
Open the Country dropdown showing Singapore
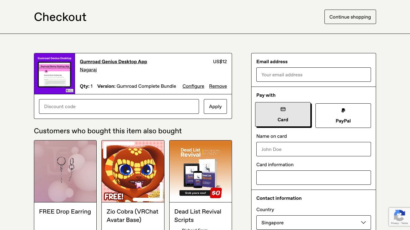[314, 223]
